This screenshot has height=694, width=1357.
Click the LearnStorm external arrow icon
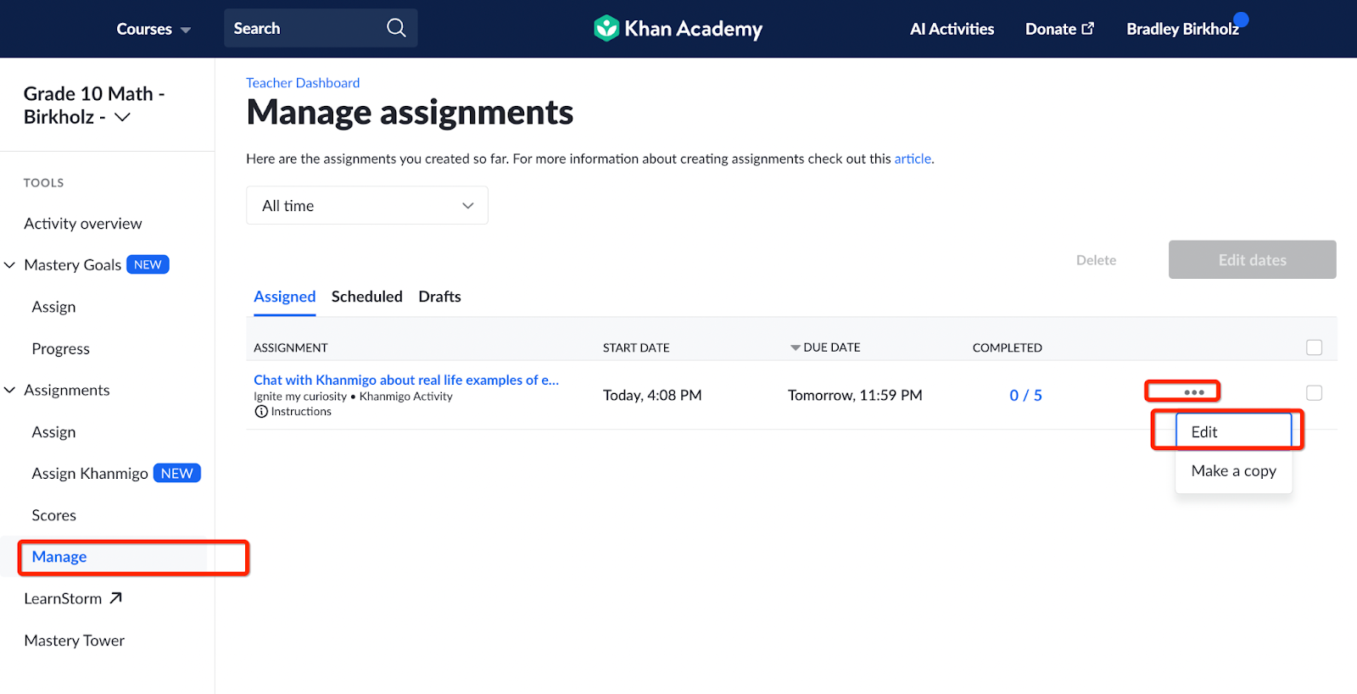[x=116, y=598]
